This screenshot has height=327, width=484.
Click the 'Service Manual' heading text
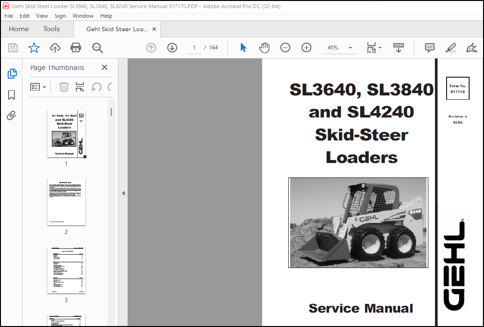(361, 308)
